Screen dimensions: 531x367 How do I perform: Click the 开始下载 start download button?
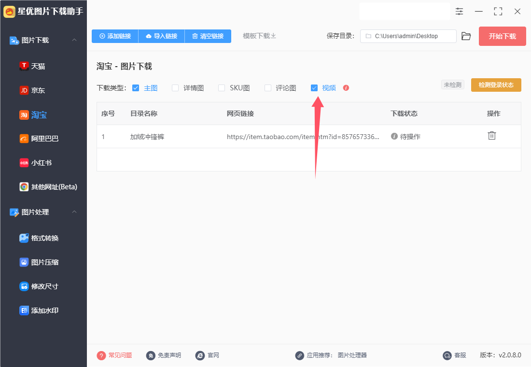[502, 36]
